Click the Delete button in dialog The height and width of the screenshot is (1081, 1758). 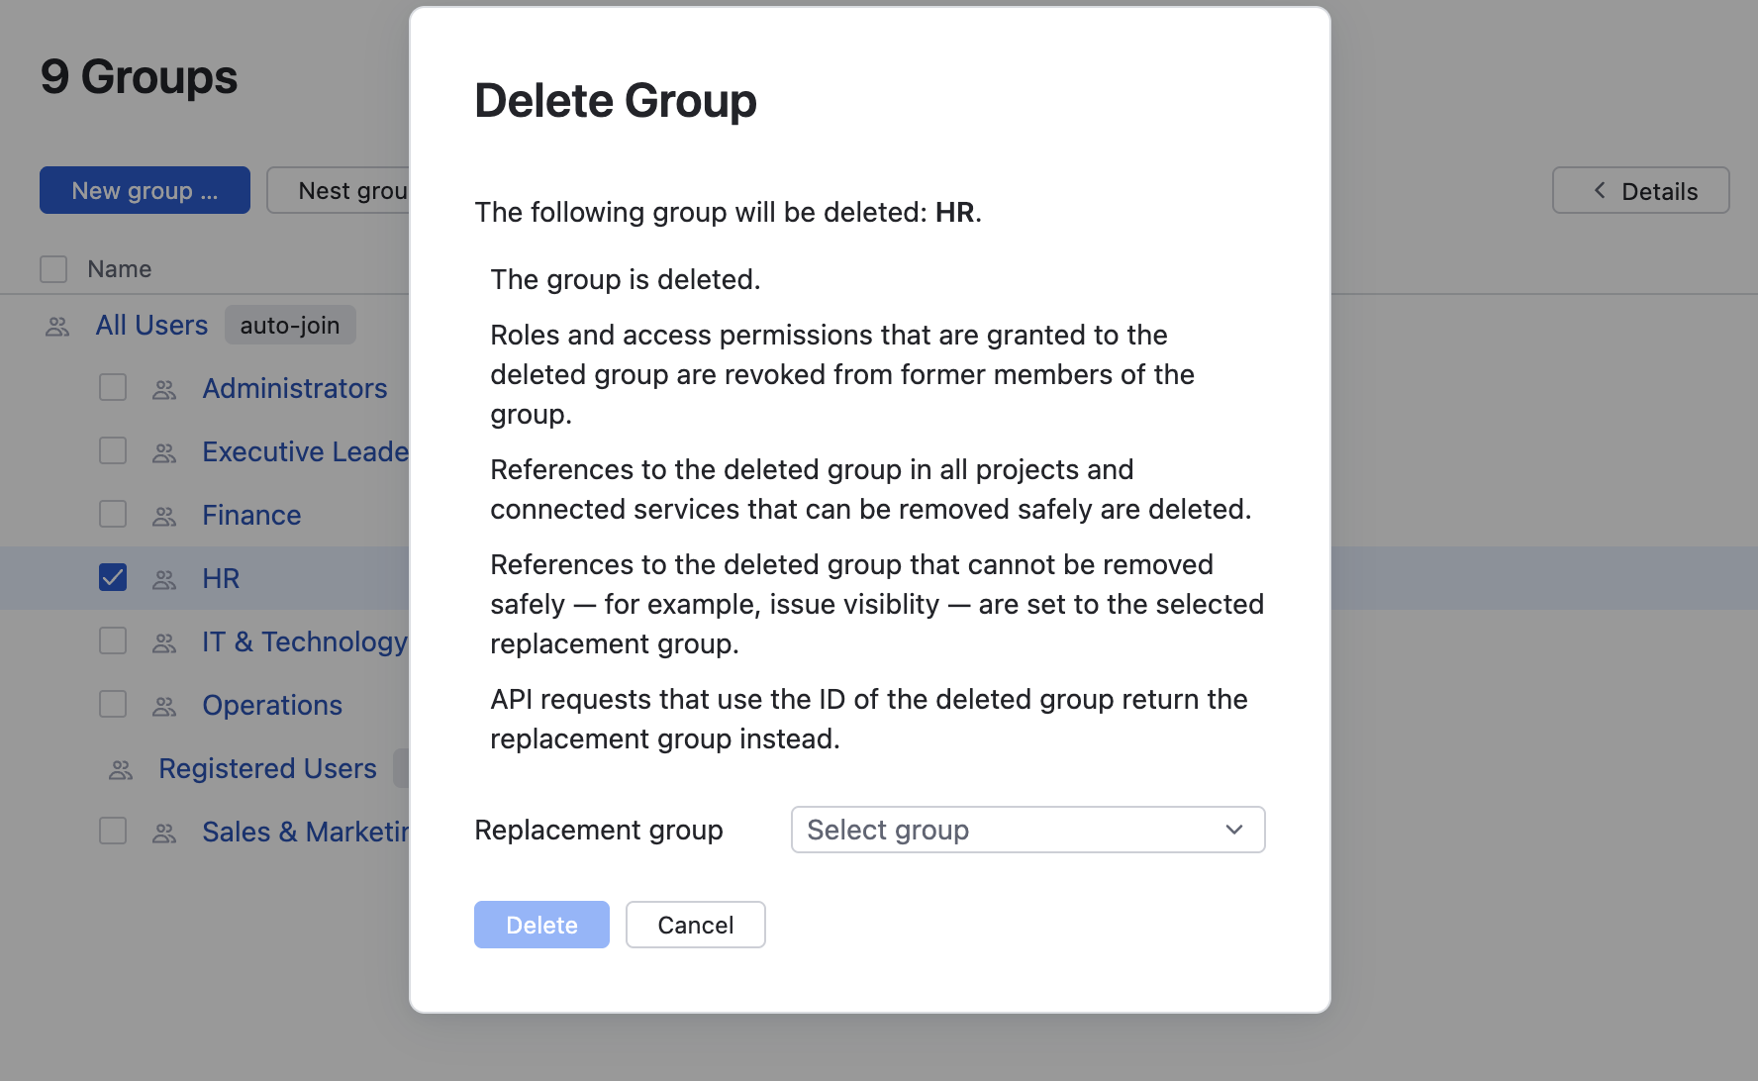pyautogui.click(x=541, y=925)
